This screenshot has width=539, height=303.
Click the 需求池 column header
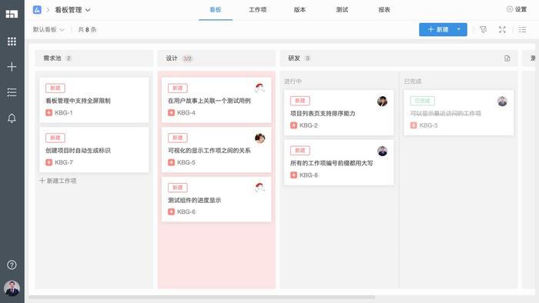click(x=94, y=58)
